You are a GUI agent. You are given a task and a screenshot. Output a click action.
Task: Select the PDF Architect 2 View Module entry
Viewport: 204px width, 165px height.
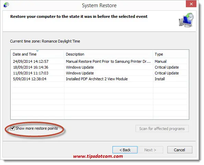(x=100, y=79)
